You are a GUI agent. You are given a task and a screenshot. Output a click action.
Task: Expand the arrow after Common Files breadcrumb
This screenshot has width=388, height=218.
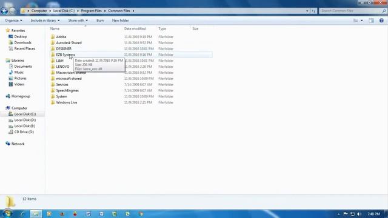click(133, 11)
